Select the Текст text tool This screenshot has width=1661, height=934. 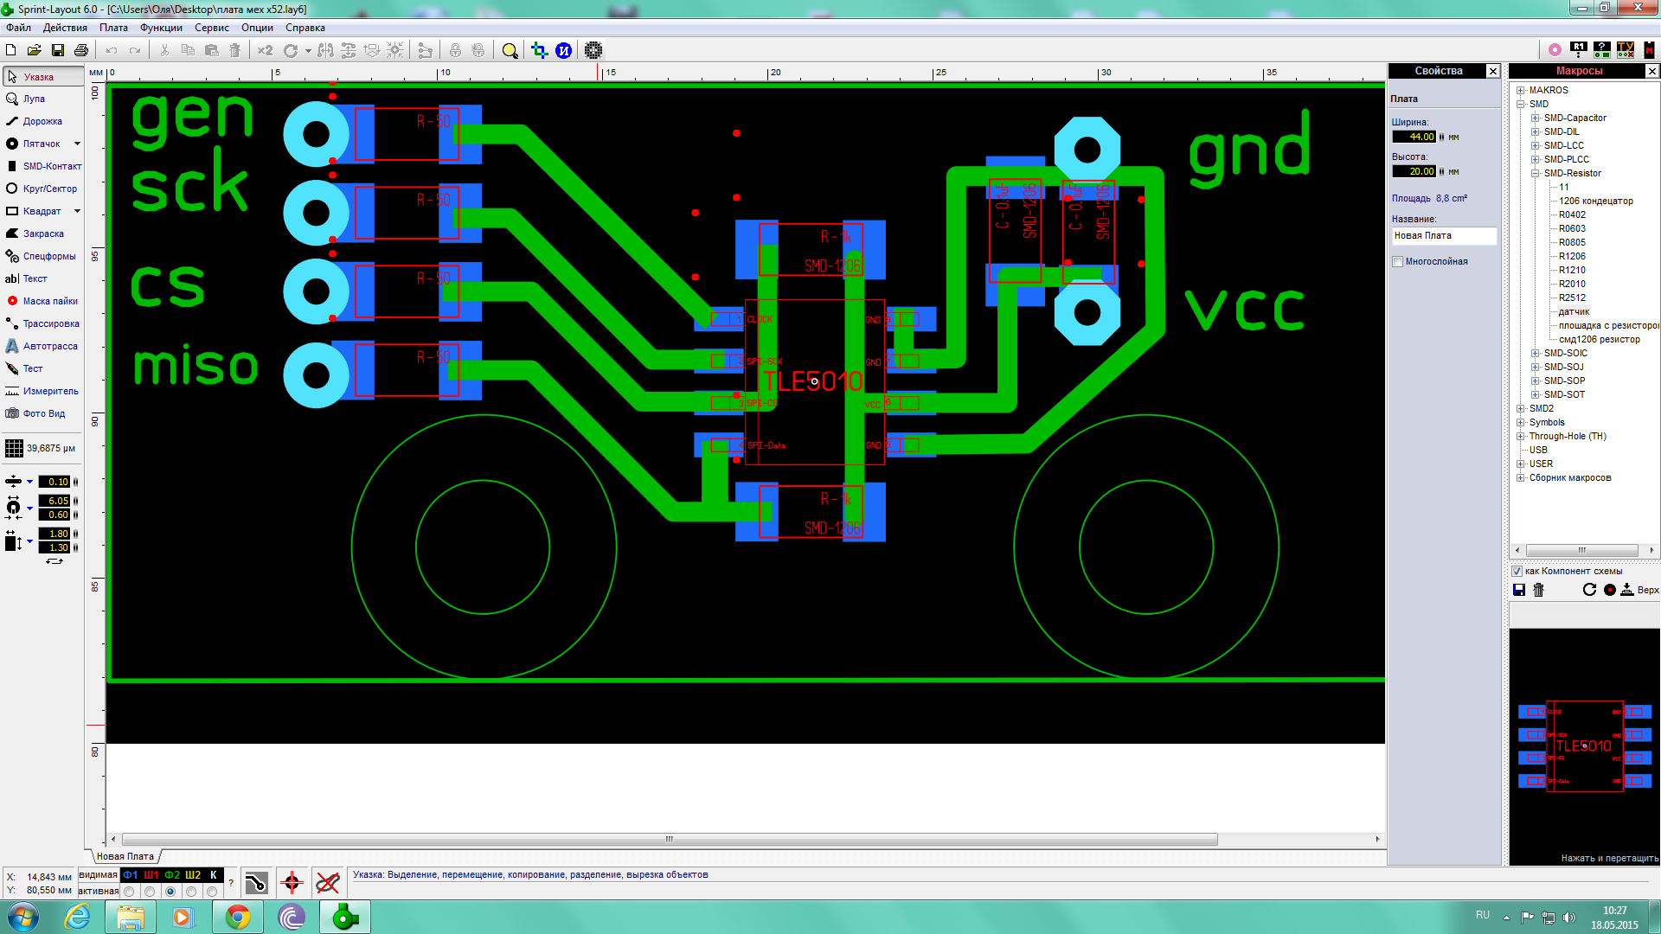click(42, 278)
